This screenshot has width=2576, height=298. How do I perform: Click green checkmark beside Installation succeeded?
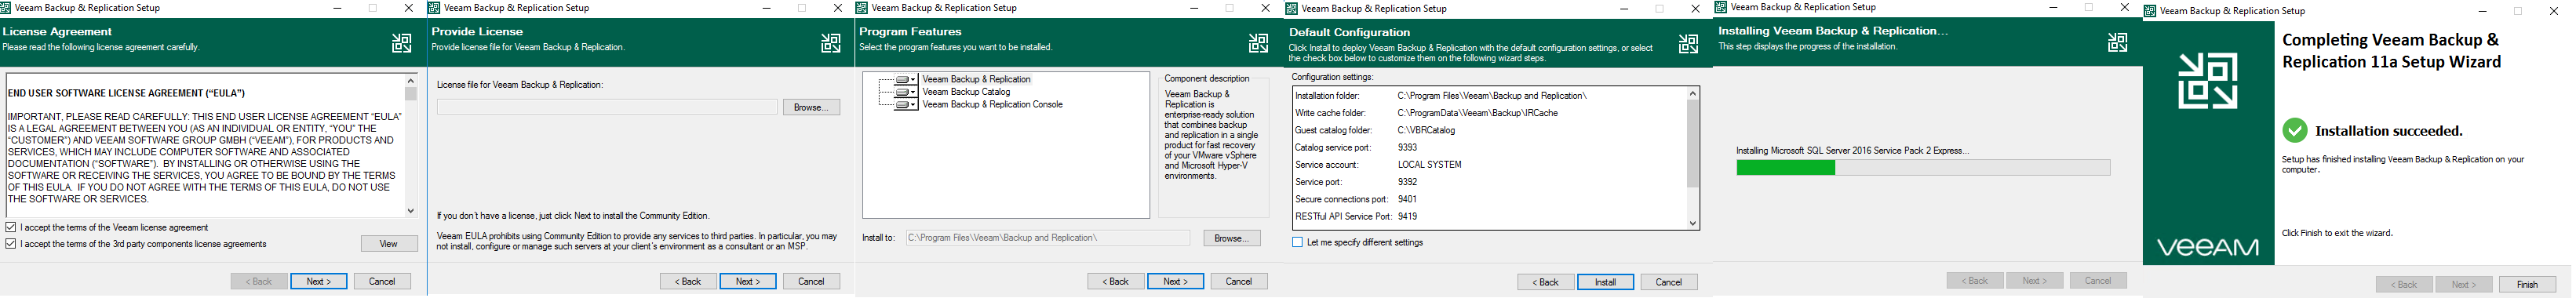(x=2295, y=130)
